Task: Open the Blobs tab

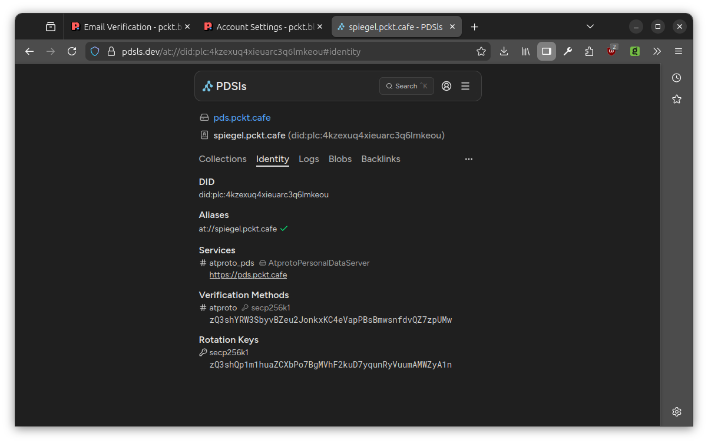Action: pos(340,159)
